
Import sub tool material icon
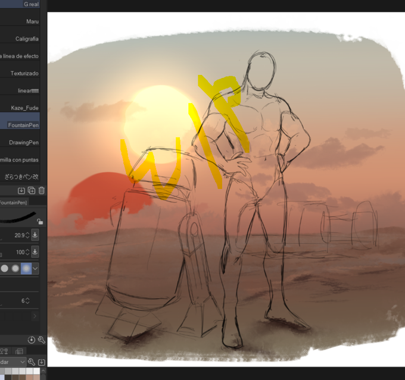[21, 190]
